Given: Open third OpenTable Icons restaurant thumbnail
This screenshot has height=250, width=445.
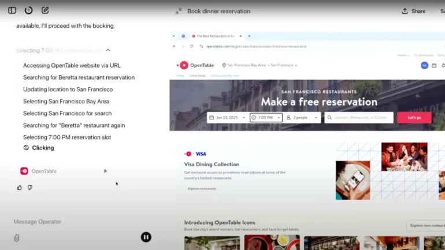Looking at the screenshot, I should click(332, 243).
